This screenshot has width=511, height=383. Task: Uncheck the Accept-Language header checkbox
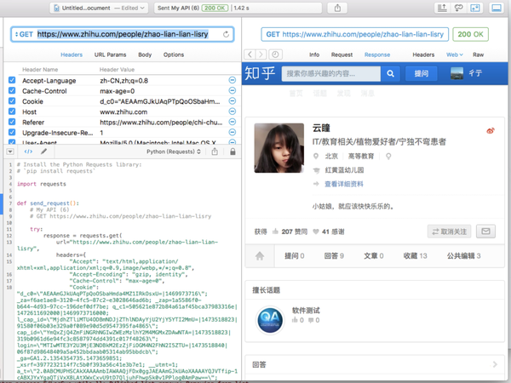(x=11, y=79)
